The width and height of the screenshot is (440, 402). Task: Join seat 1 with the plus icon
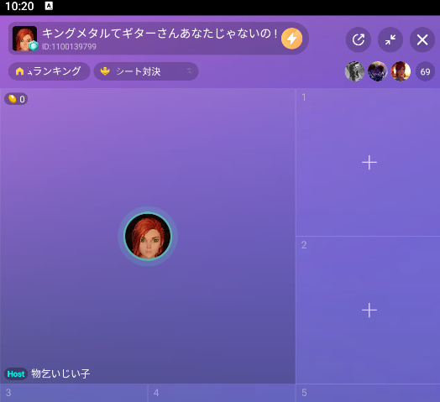point(369,163)
